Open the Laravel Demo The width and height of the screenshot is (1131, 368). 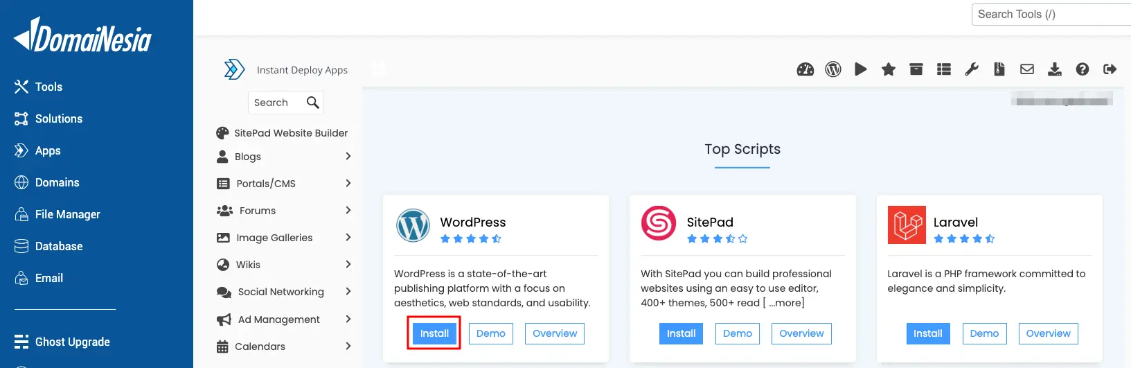click(x=984, y=333)
